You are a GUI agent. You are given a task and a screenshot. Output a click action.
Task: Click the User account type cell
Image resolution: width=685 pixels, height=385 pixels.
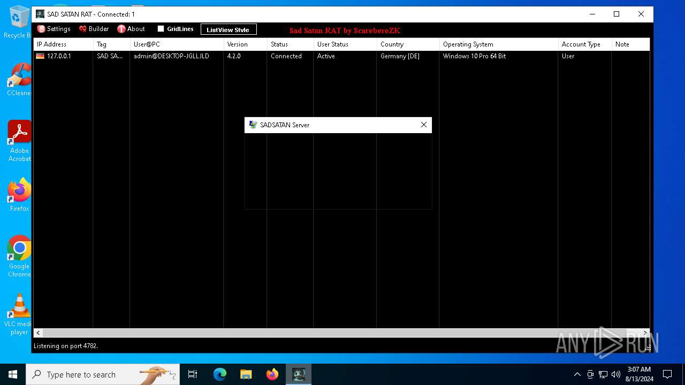(568, 56)
